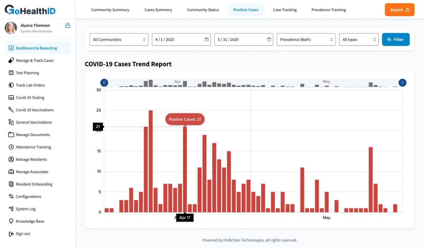The height and width of the screenshot is (248, 424).
Task: Click the orange Export button
Action: tap(400, 10)
